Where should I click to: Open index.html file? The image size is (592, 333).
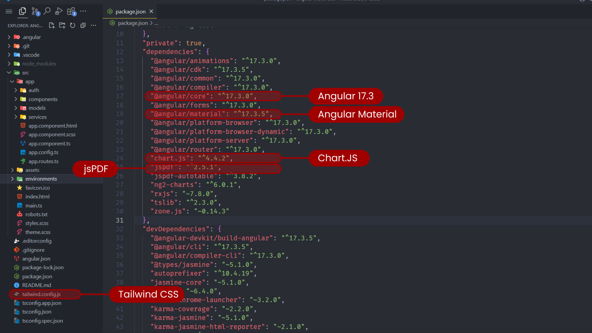(x=37, y=196)
